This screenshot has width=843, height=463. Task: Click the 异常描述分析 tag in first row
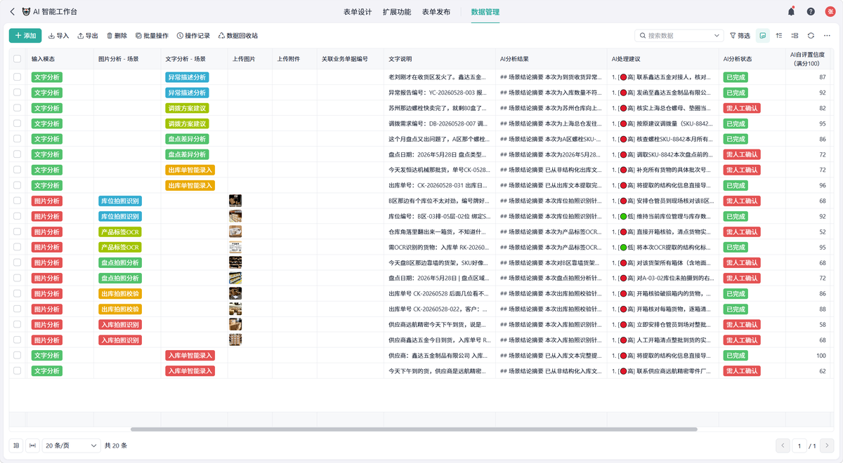[187, 77]
